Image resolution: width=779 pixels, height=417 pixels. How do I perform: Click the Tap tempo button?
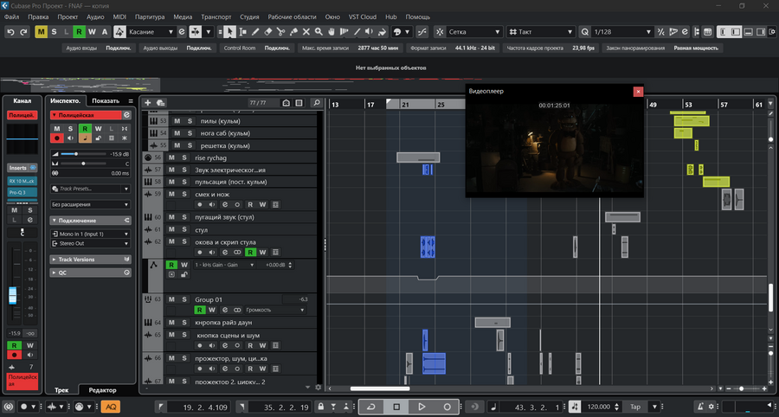pyautogui.click(x=636, y=407)
